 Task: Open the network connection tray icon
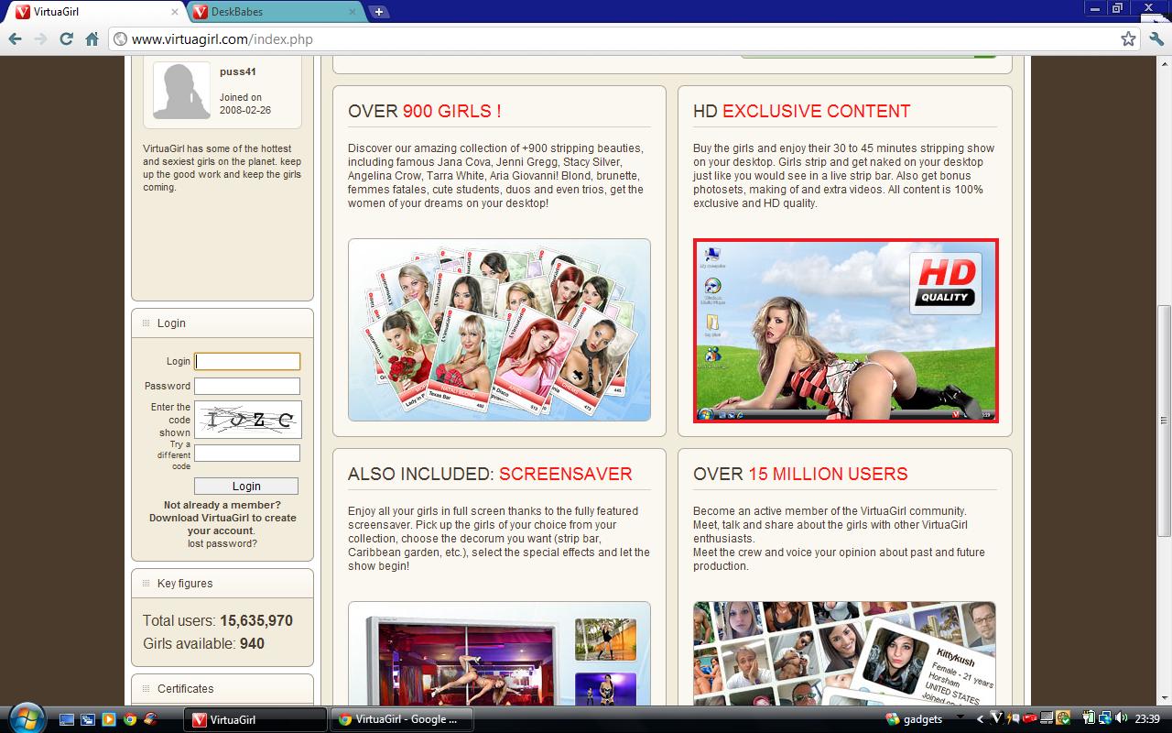click(x=1105, y=718)
